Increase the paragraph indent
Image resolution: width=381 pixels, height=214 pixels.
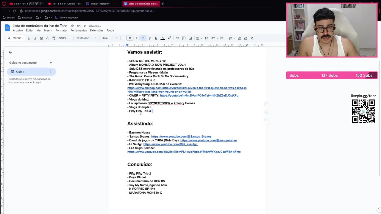click(x=246, y=38)
